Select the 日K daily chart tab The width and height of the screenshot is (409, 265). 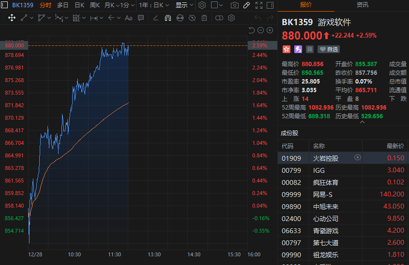pos(79,5)
